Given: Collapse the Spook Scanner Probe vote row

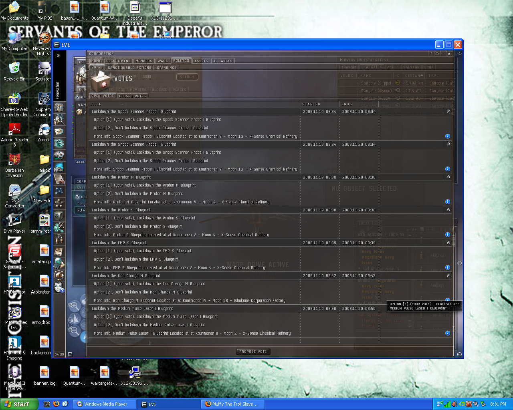Looking at the screenshot, I should (x=448, y=111).
